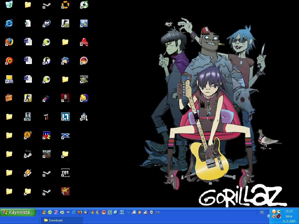Launch the Counter-Strike 2D shortcut
This screenshot has height=224, width=299.
[65, 23]
